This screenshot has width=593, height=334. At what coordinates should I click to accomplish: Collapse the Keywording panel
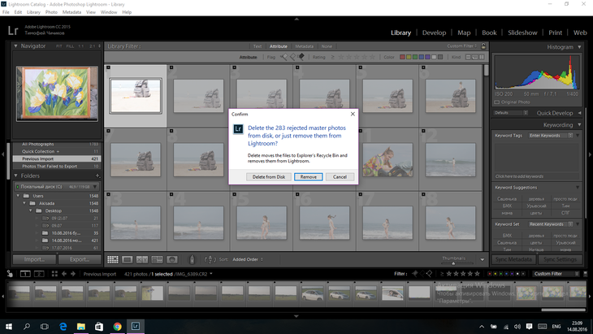click(579, 125)
